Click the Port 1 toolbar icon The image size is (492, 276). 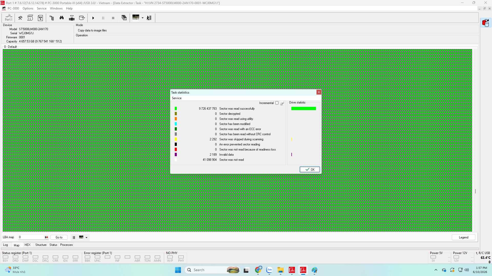click(8, 18)
